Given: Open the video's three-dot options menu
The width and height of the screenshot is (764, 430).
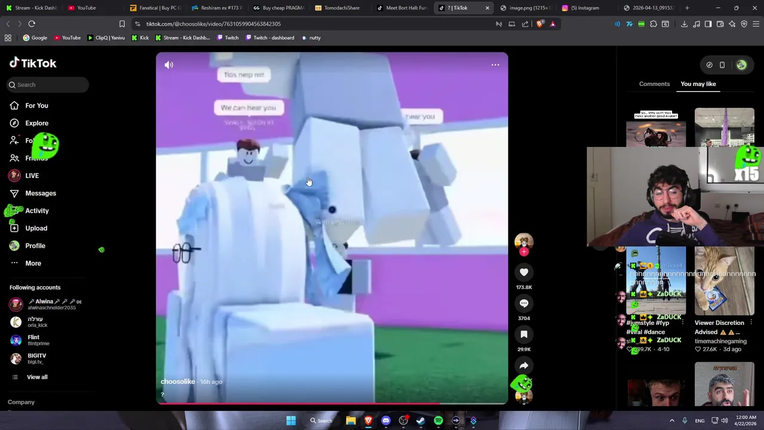Looking at the screenshot, I should tap(495, 64).
